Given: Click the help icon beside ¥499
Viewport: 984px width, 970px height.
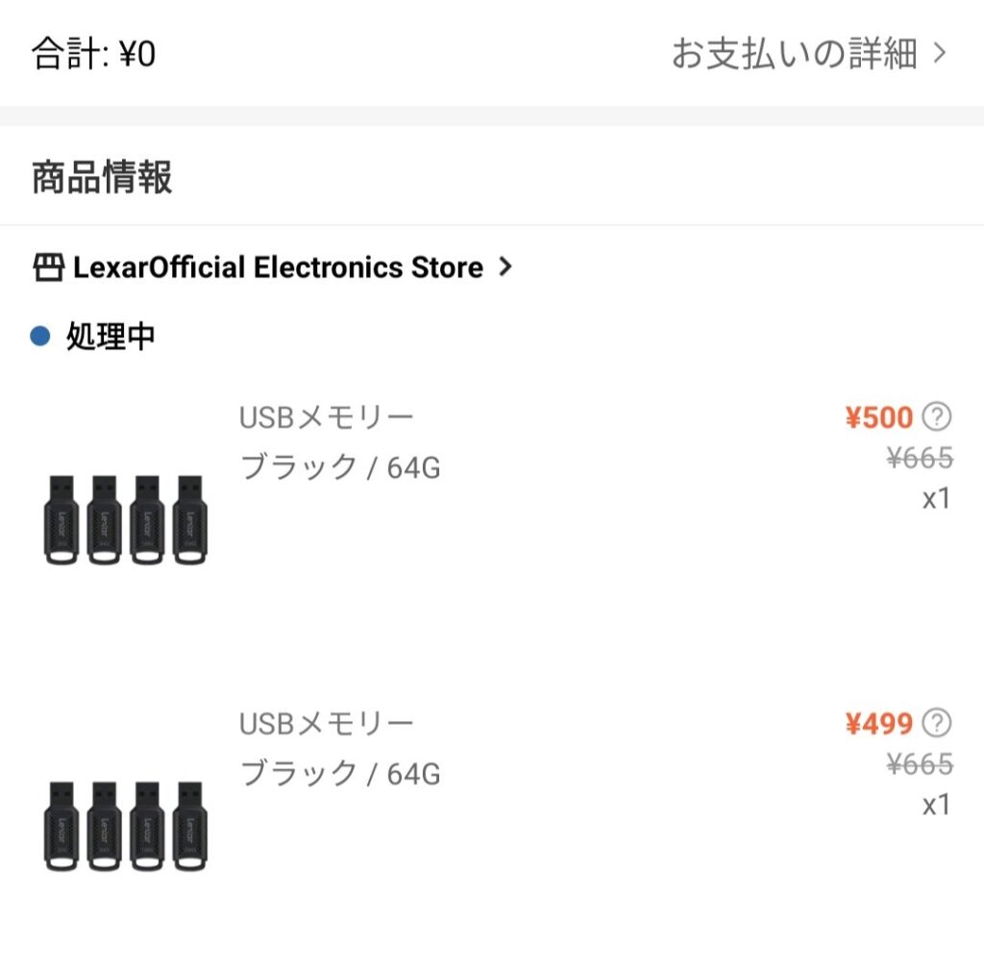Looking at the screenshot, I should point(937,723).
